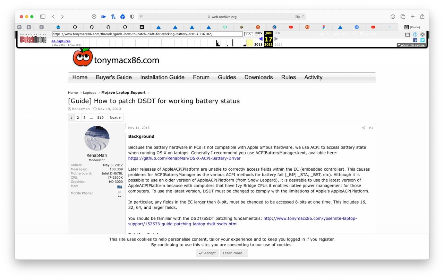Open the Forum menu item
This screenshot has width=444, height=279.
(x=201, y=77)
